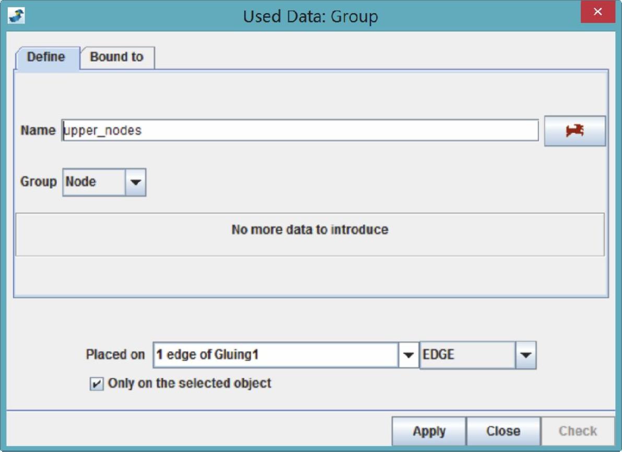The image size is (622, 452).
Task: Open the Group dropdown showing Node
Action: click(94, 182)
